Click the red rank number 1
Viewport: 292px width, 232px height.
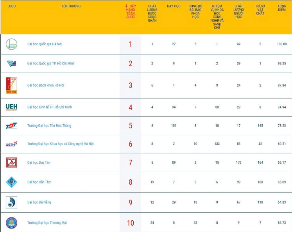click(x=130, y=44)
